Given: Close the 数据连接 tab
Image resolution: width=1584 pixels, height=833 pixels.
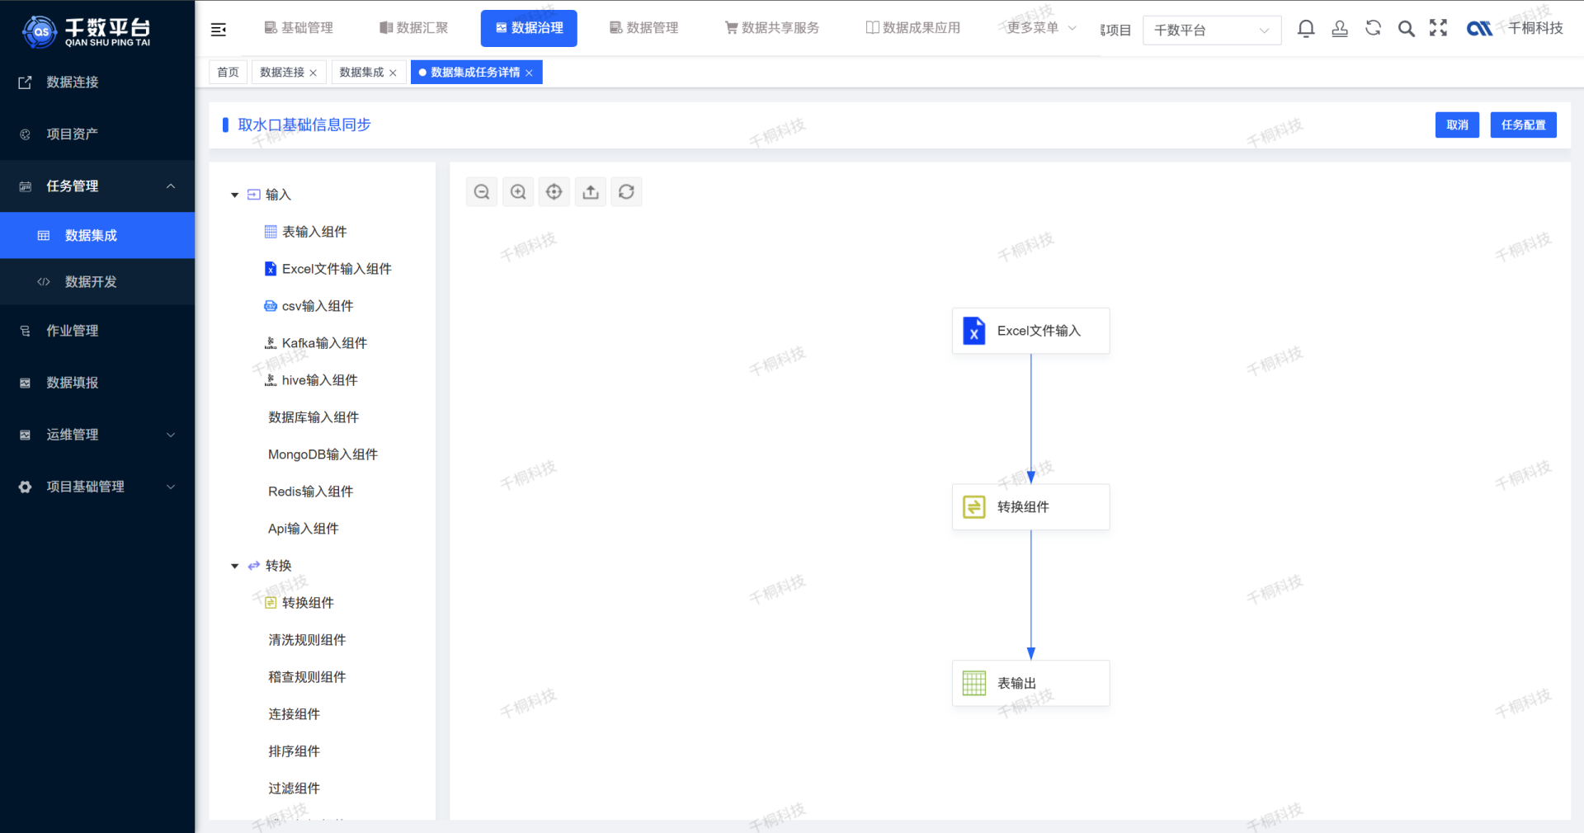Looking at the screenshot, I should coord(313,73).
